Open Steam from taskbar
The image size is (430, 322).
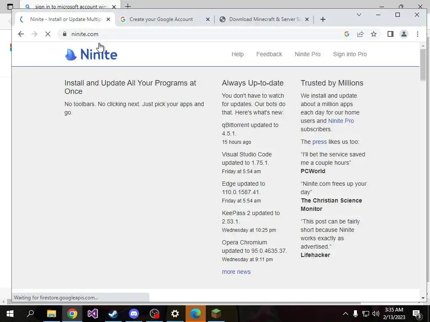113,314
